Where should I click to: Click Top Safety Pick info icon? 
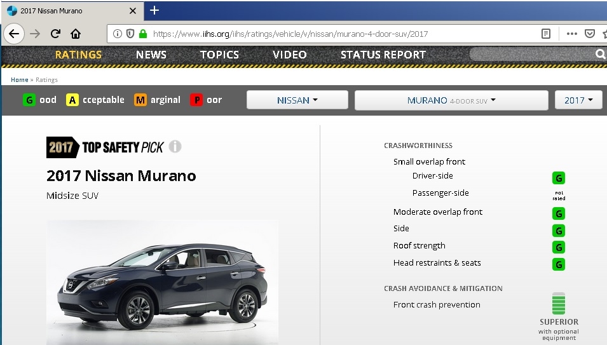point(175,147)
